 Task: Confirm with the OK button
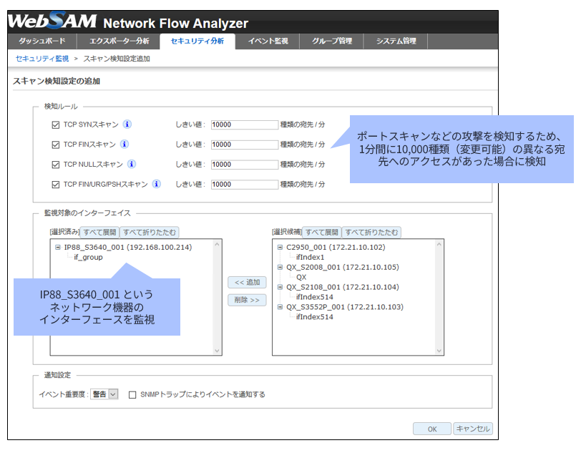(x=432, y=429)
